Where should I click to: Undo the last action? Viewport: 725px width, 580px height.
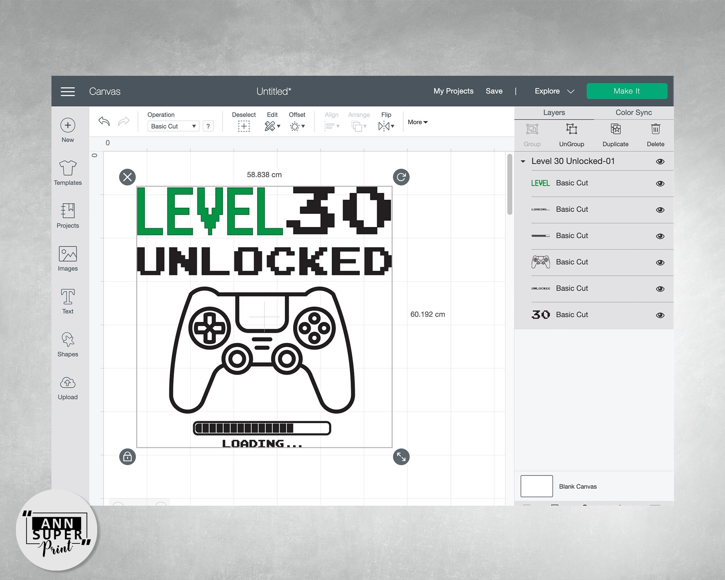(104, 121)
